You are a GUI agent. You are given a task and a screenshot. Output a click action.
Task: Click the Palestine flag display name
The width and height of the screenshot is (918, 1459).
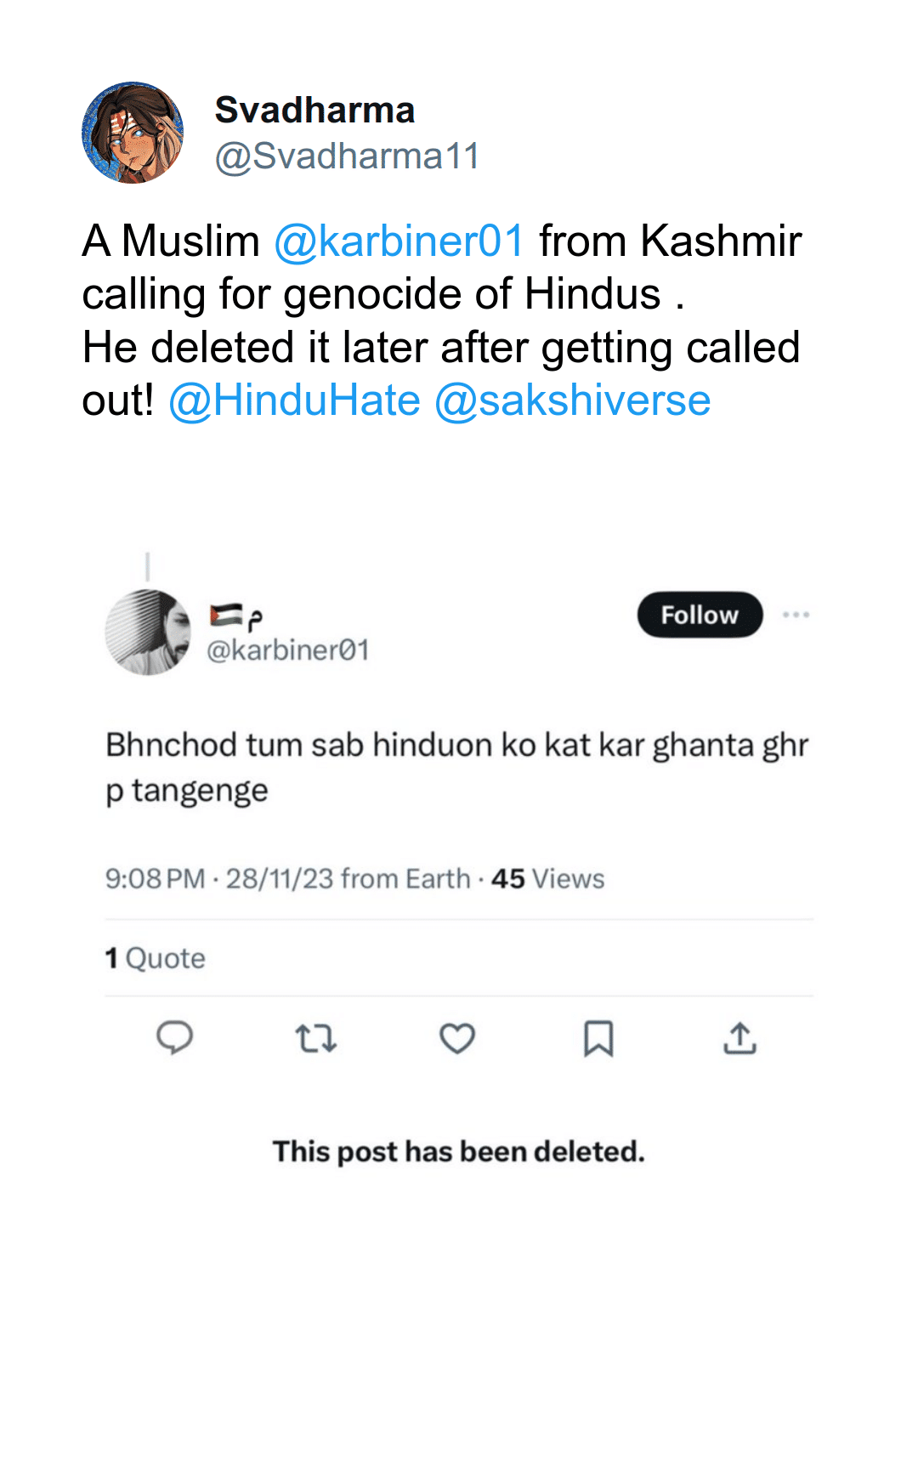click(236, 616)
